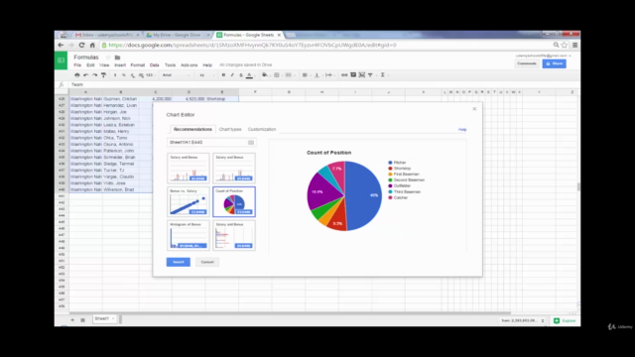Click the select-range grid icon

tap(251, 143)
